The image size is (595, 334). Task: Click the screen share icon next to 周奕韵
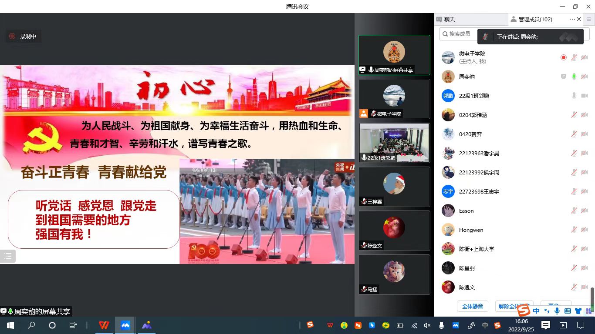563,77
